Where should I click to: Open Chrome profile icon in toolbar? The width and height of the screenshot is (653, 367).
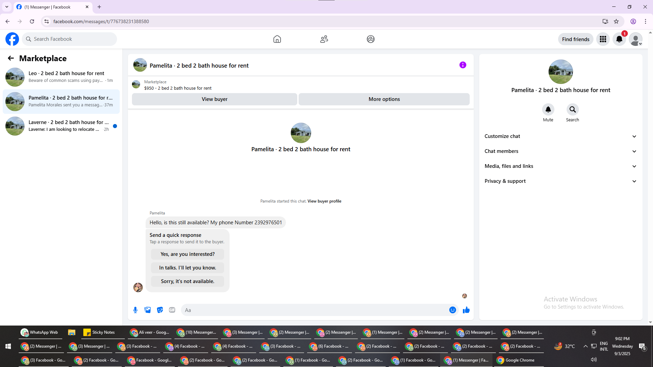(633, 21)
